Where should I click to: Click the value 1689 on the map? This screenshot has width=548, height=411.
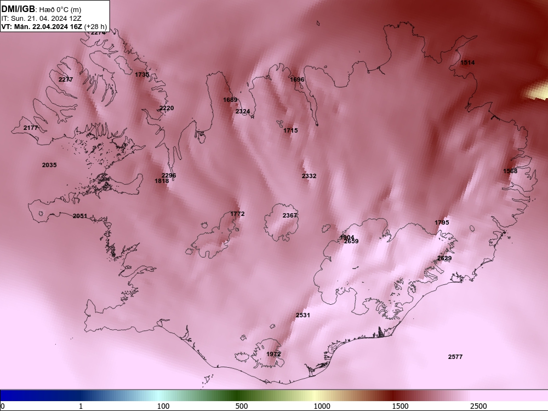[230, 100]
